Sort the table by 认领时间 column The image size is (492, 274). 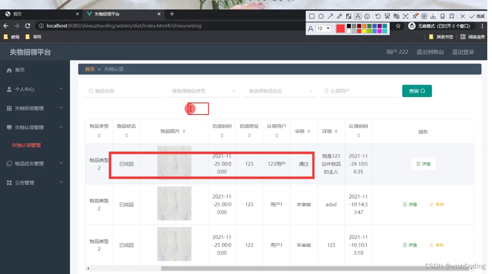click(x=358, y=135)
